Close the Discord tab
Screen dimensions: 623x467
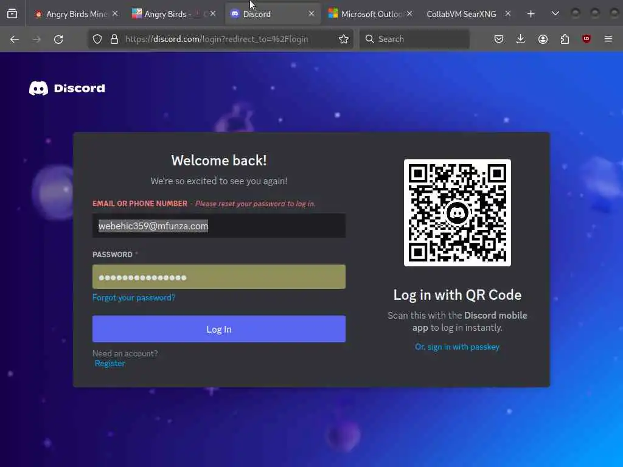tap(311, 14)
